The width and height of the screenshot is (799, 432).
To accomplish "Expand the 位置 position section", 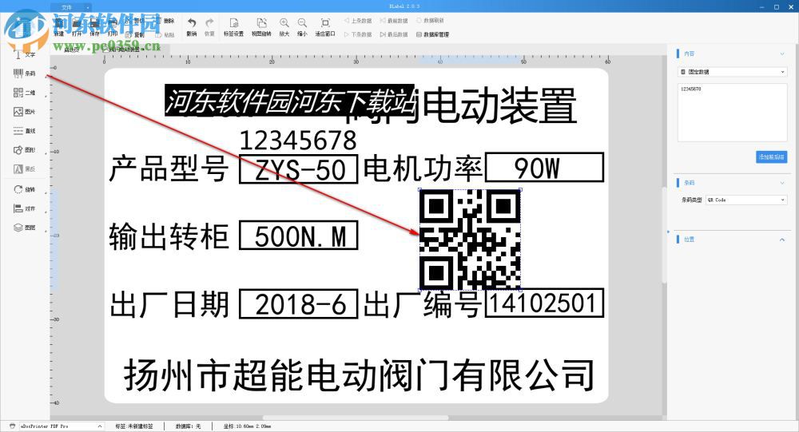I will (781, 240).
